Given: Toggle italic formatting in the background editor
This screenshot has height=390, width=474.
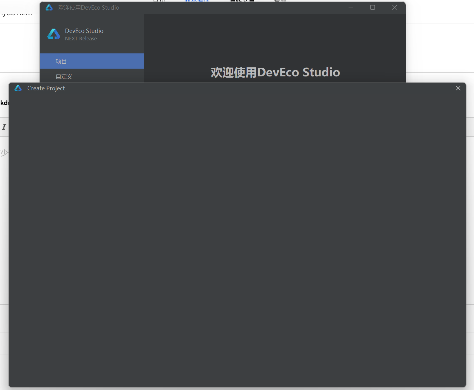Looking at the screenshot, I should [4, 127].
